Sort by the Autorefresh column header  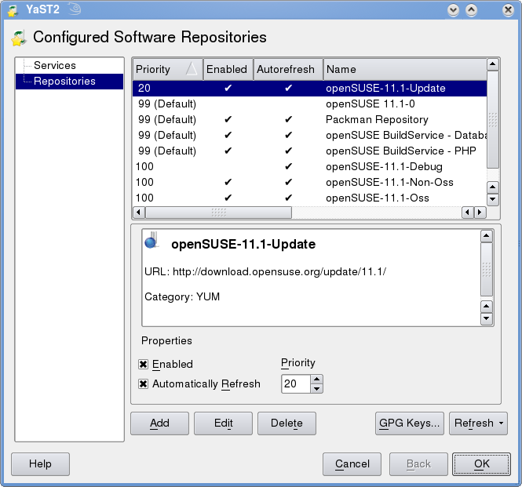288,69
